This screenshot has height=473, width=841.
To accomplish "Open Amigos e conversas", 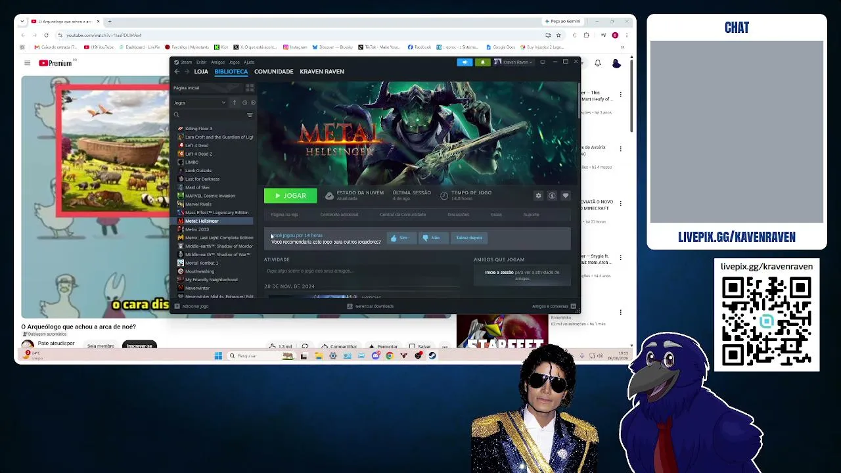I will point(555,306).
